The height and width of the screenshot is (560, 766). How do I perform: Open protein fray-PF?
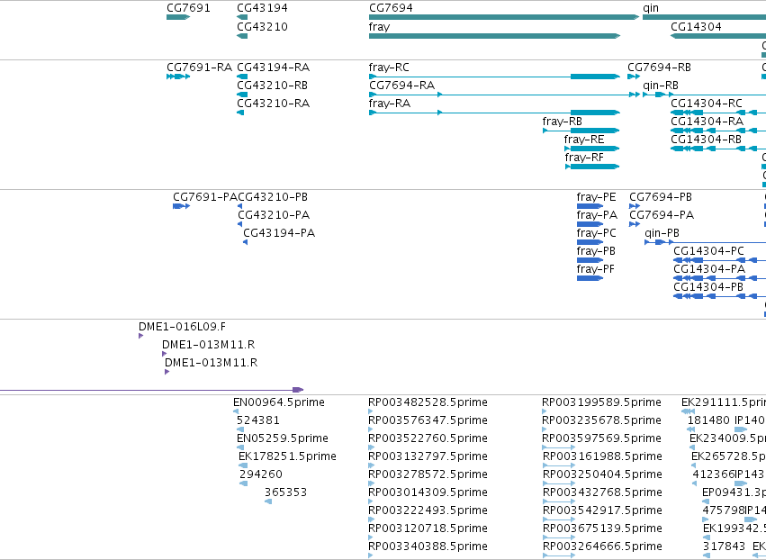596,270
